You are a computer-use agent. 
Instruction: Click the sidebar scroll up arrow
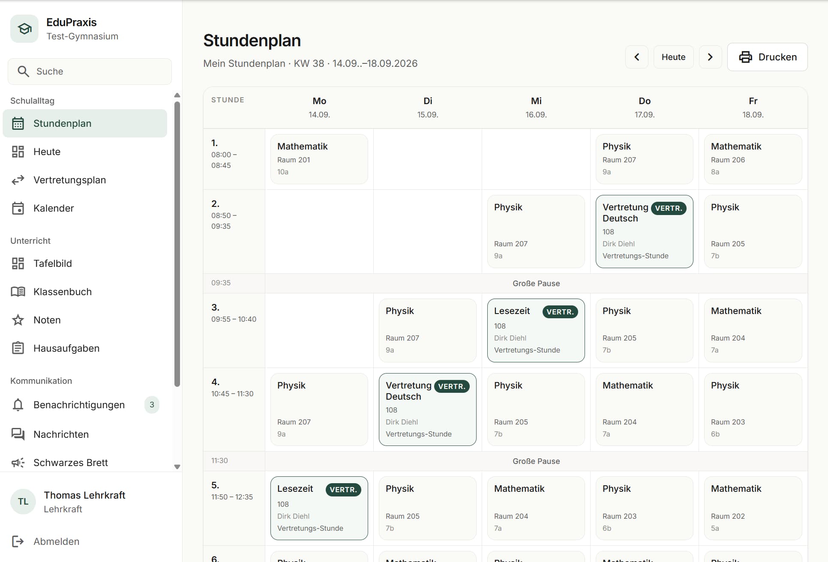(177, 95)
